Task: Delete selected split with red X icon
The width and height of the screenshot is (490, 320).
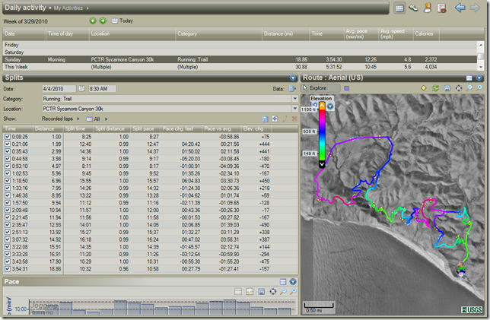Action: pos(294,119)
